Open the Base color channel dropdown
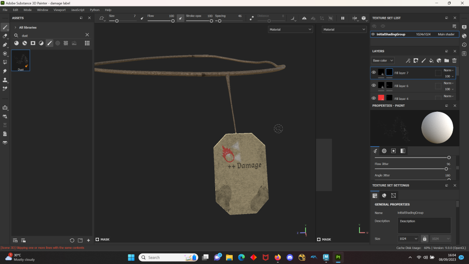Image resolution: width=469 pixels, height=264 pixels. tap(382, 60)
